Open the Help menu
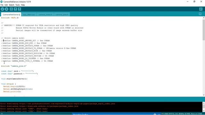This screenshot has height=115, width=205. pyautogui.click(x=23, y=5)
